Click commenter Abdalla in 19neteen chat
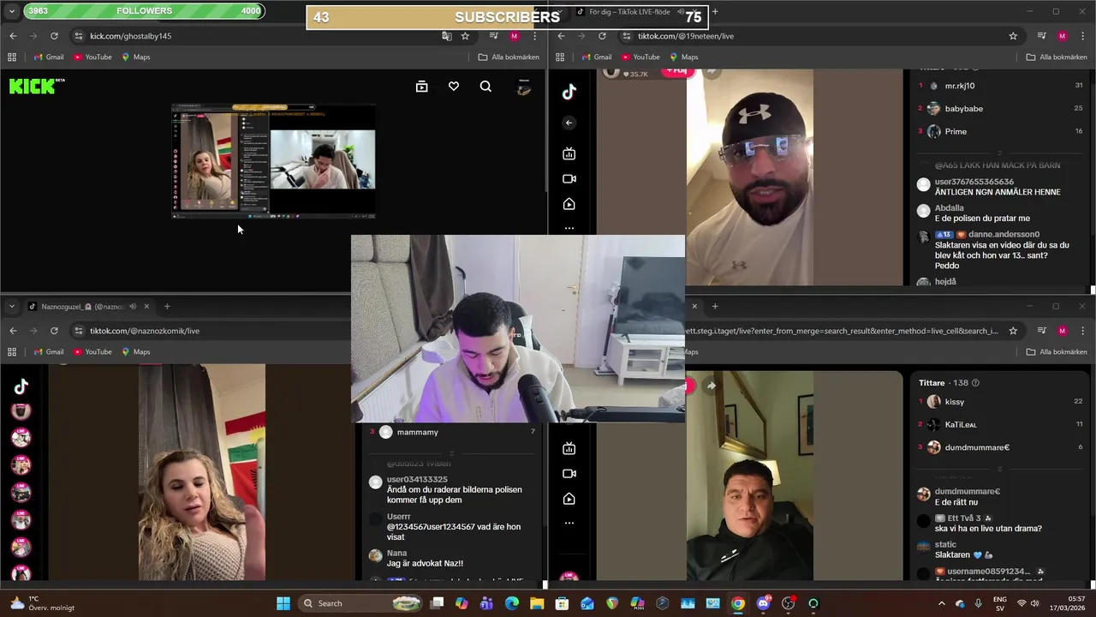The image size is (1096, 617). [x=949, y=207]
